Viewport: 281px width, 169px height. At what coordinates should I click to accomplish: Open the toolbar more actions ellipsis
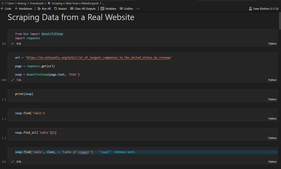138,8
